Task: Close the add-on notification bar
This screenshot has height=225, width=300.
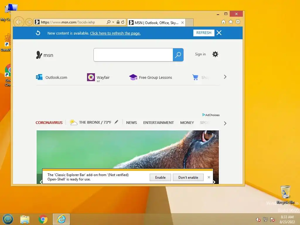Action: click(209, 177)
